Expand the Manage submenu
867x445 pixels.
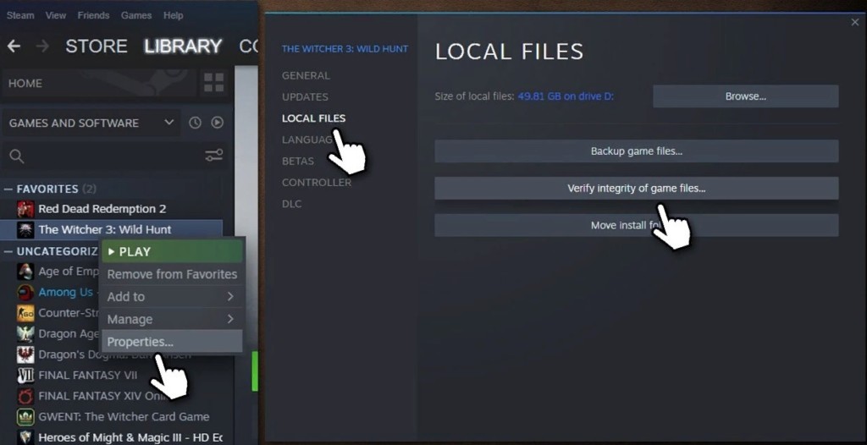coord(172,320)
